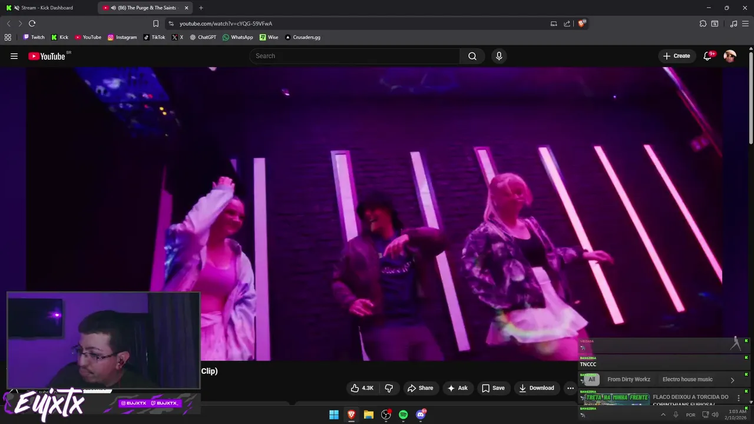Viewport: 754px width, 424px height.
Task: Start voice search with the microphone
Action: coord(499,56)
